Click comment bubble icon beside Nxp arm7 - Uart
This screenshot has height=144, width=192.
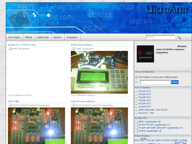coord(136,113)
